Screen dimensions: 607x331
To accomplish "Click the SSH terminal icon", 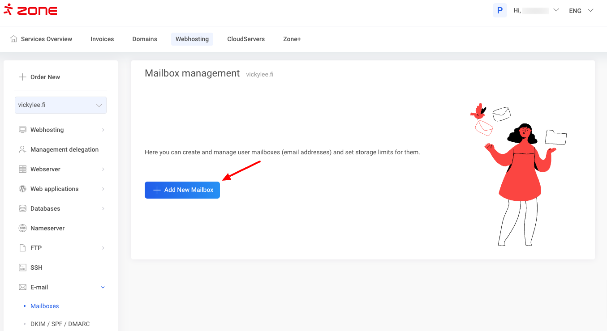I will (22, 267).
